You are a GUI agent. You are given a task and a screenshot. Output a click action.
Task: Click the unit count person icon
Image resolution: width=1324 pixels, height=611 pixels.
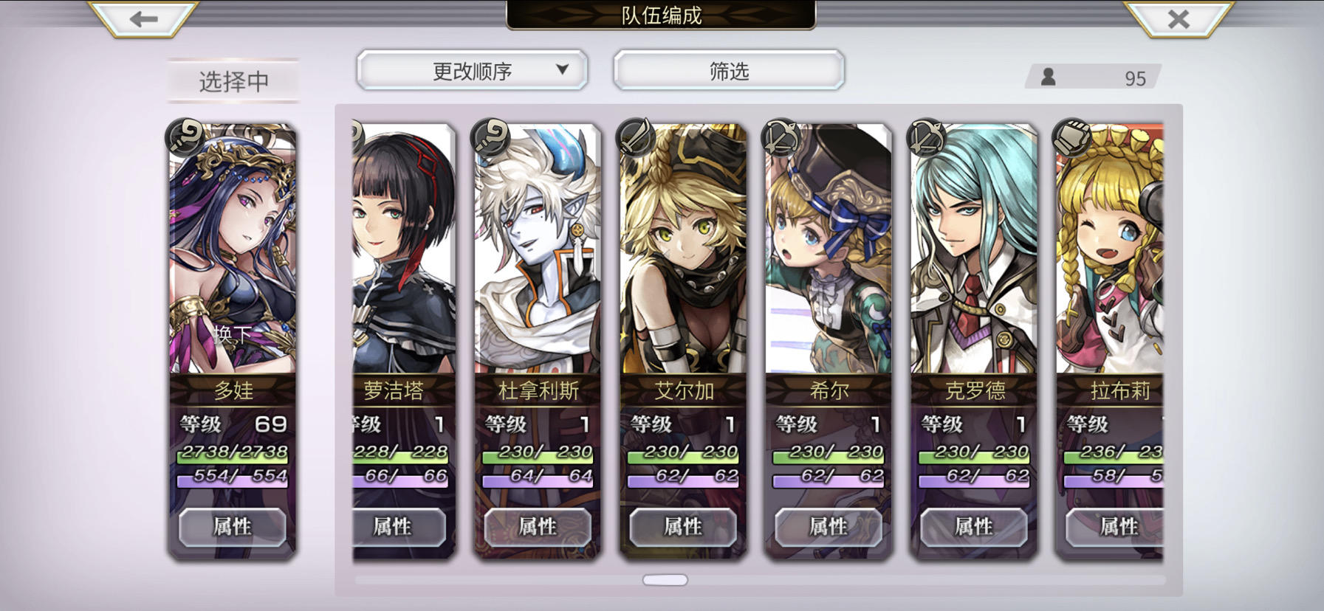coord(1048,77)
